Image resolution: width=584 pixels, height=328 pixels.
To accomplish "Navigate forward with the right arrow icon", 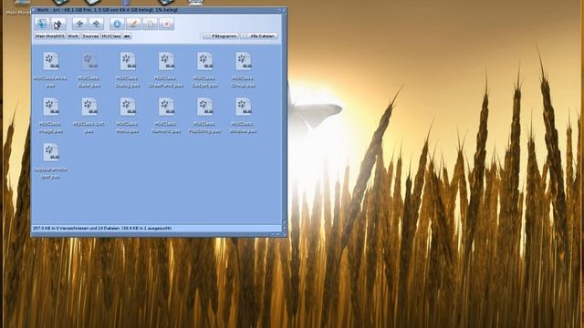I will click(x=96, y=24).
